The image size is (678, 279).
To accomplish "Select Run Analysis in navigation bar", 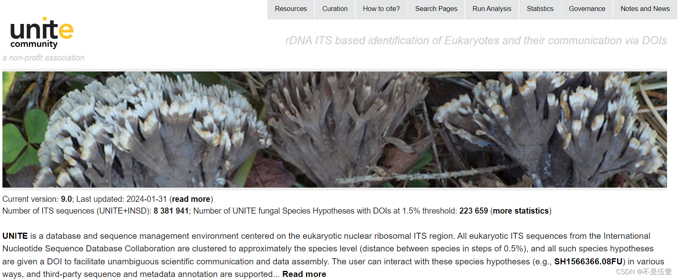I will pos(492,9).
